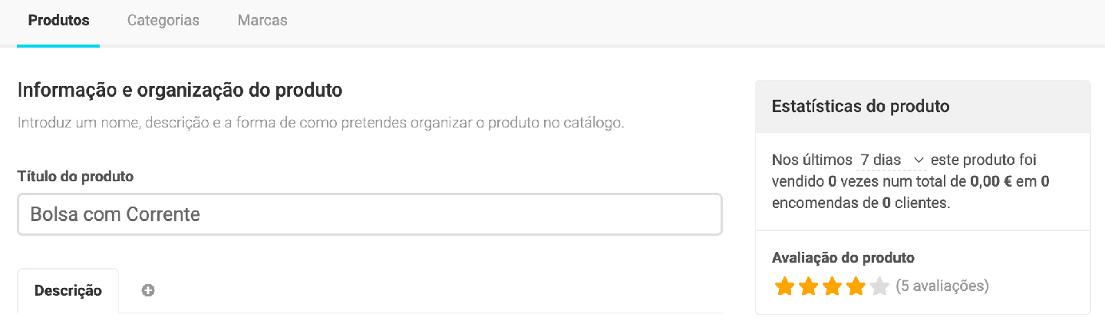Click the fourth orange rating star

pos(856,287)
